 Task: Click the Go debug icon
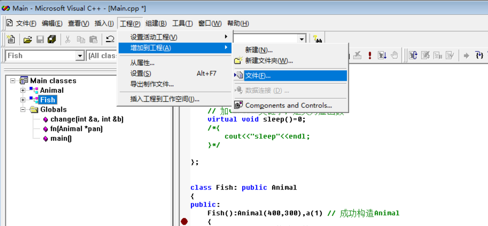382,55
